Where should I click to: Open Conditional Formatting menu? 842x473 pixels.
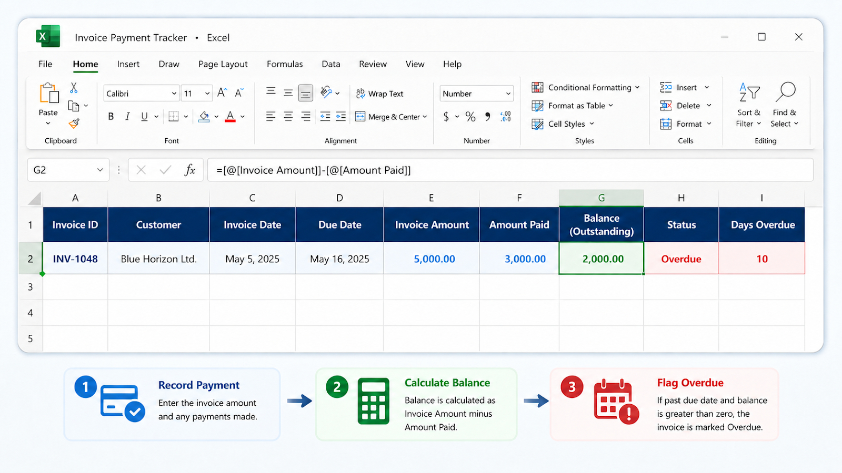tap(585, 87)
